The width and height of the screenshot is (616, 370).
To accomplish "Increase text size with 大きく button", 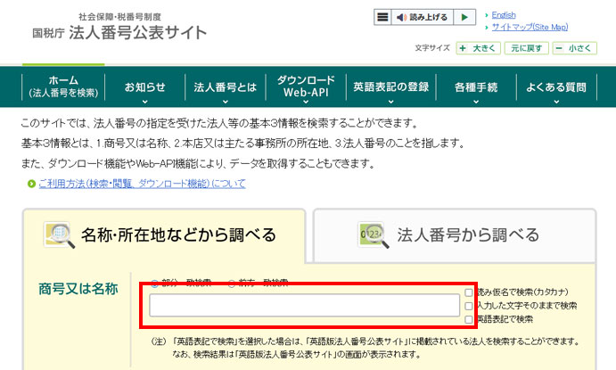I will pyautogui.click(x=478, y=48).
